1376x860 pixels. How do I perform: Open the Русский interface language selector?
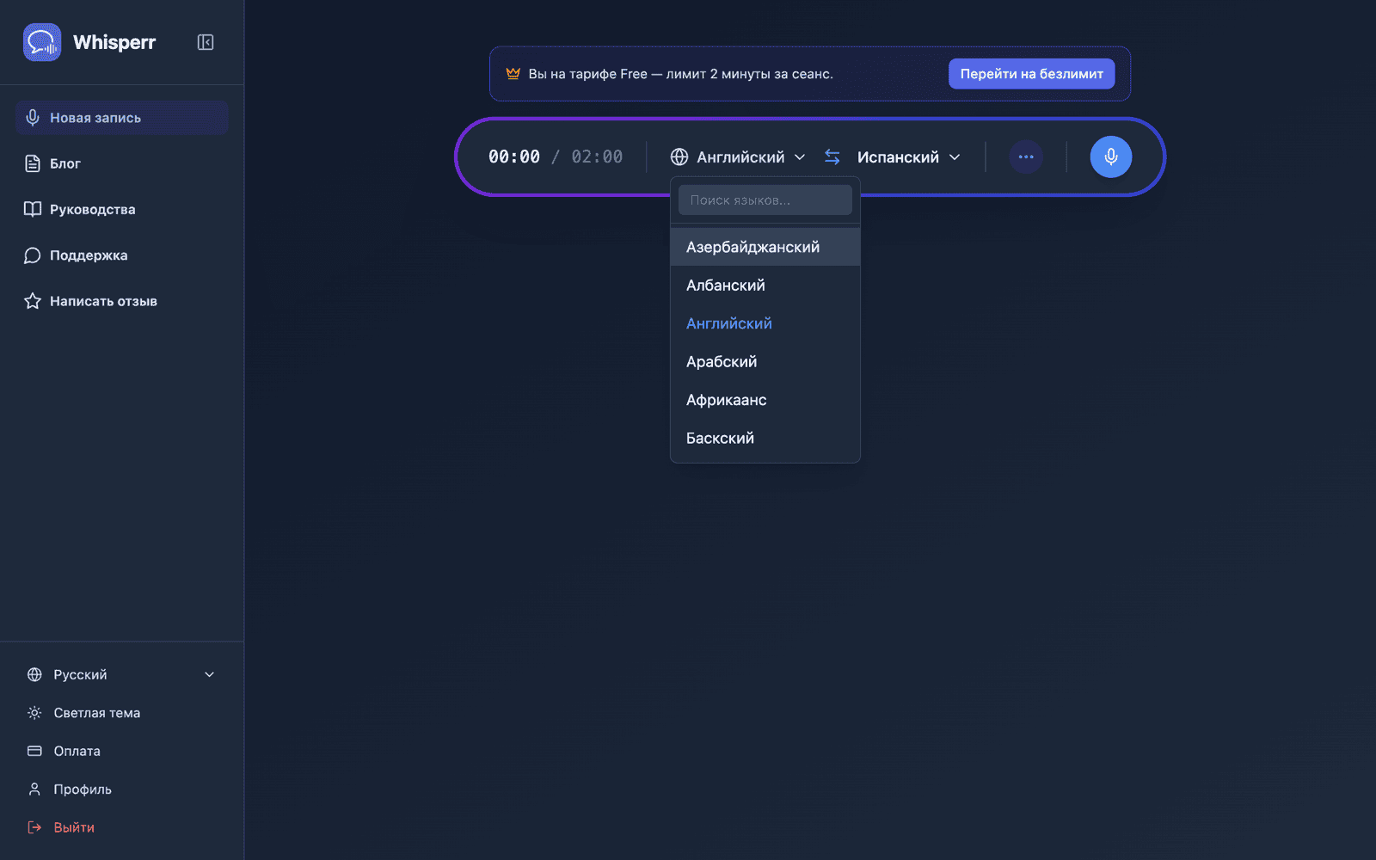click(x=121, y=674)
